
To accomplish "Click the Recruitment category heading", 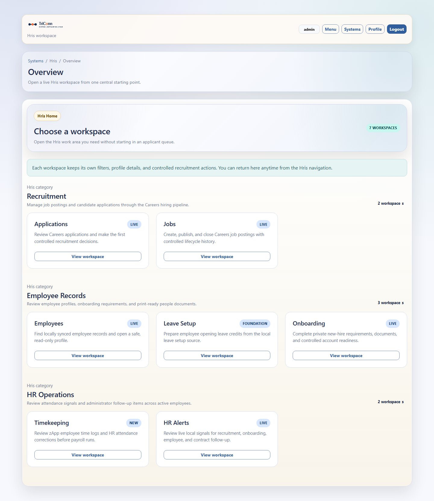I will pyautogui.click(x=46, y=196).
